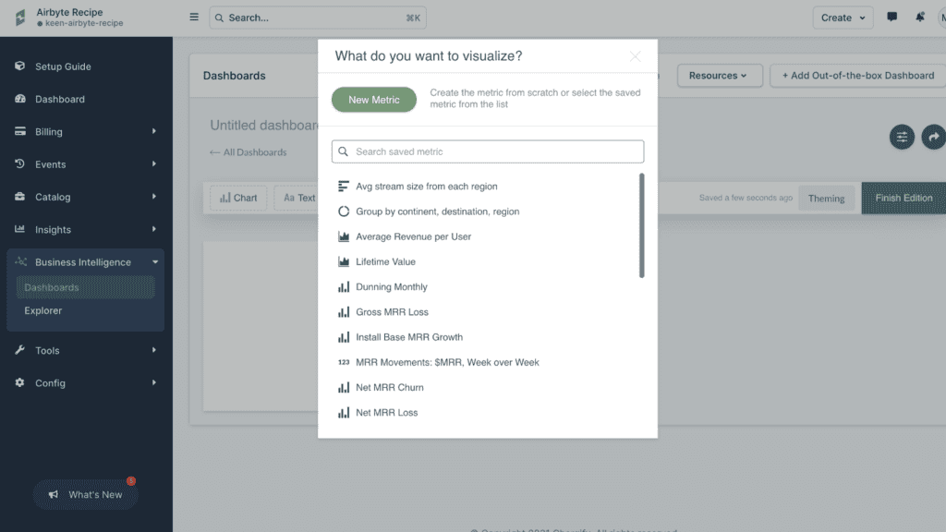Click the dashboard filter settings icon
This screenshot has width=946, height=532.
pos(902,137)
